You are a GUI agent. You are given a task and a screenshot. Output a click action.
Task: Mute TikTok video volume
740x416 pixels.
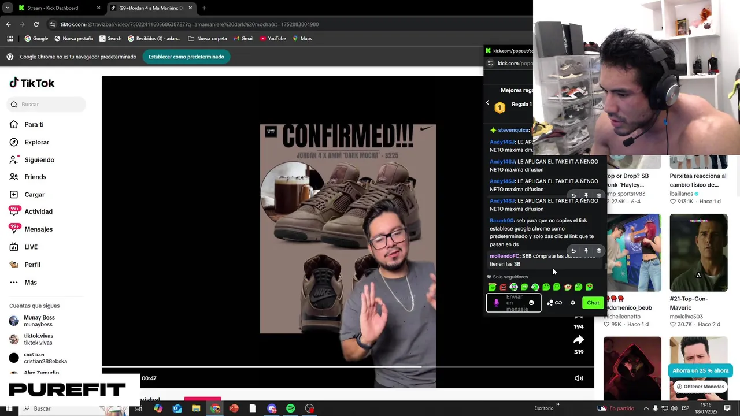pos(579,378)
